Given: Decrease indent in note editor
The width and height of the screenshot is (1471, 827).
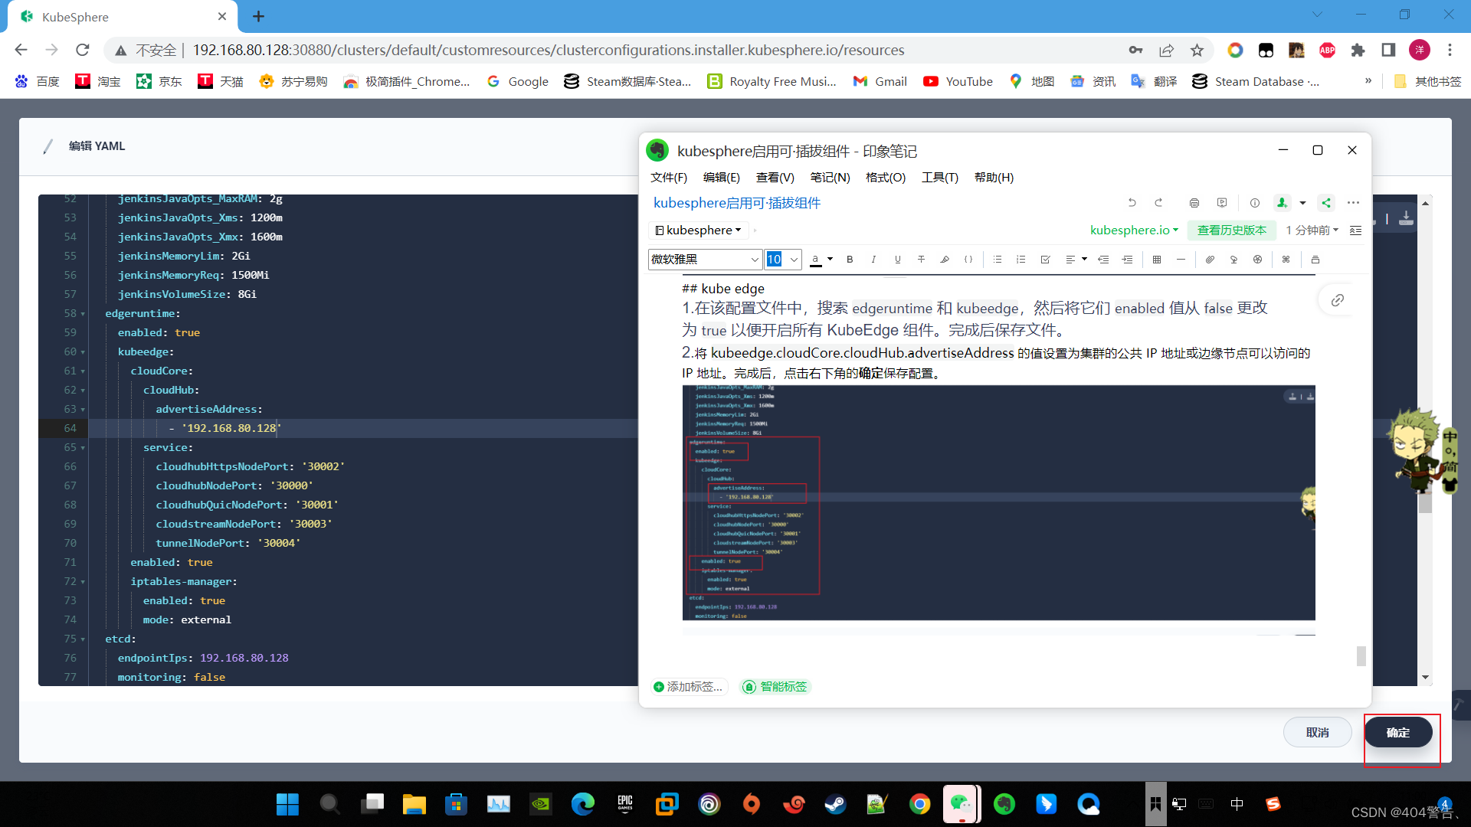Looking at the screenshot, I should [1103, 260].
